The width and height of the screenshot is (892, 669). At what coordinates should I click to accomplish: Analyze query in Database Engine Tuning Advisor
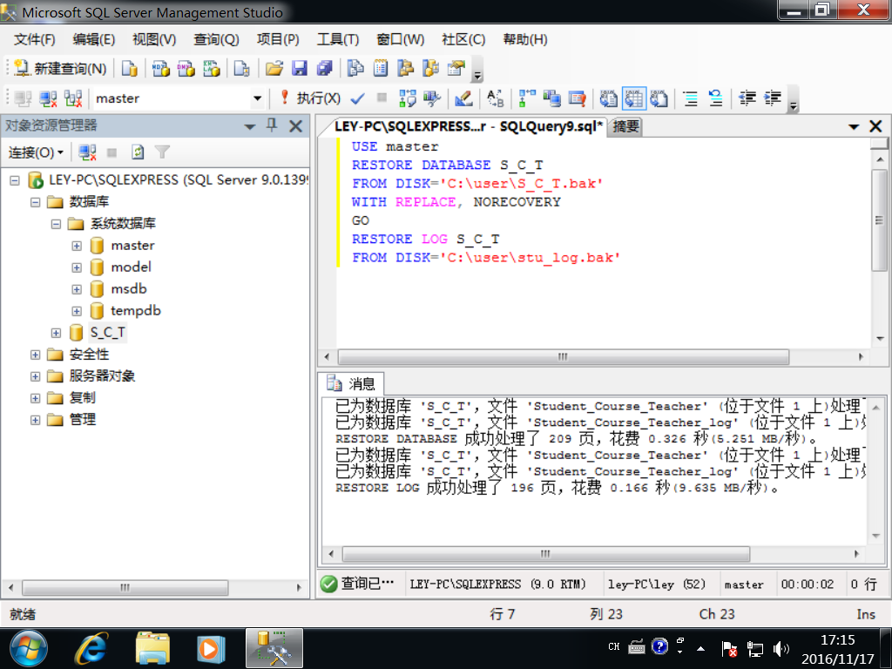432,98
